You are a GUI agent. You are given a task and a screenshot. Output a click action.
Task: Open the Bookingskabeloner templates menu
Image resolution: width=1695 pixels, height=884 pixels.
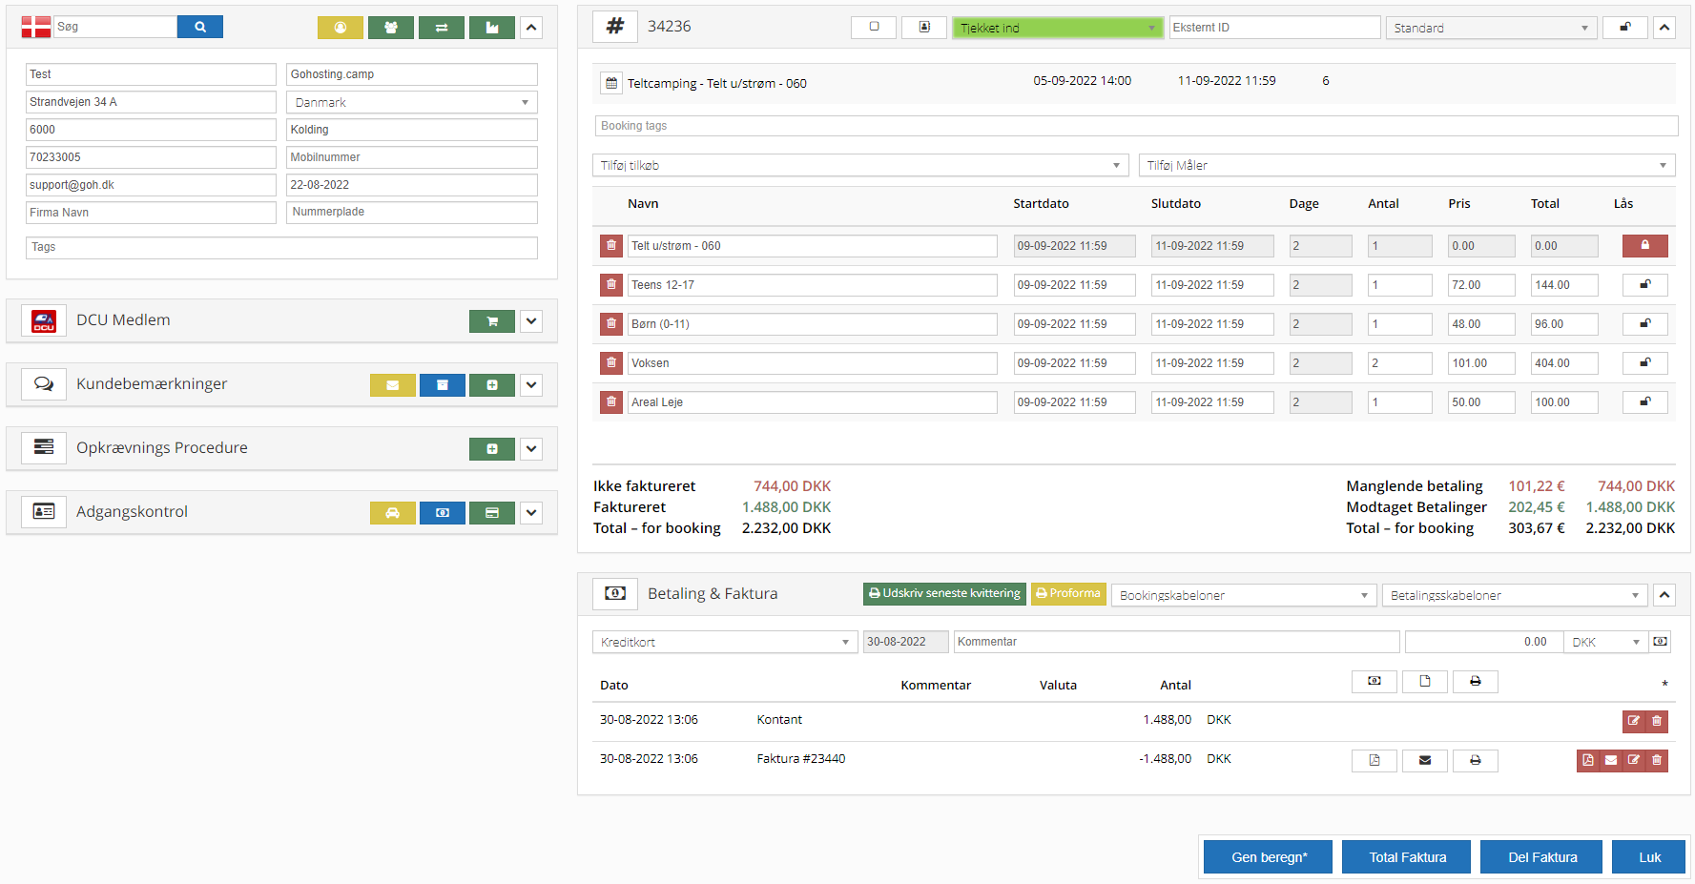[1243, 595]
